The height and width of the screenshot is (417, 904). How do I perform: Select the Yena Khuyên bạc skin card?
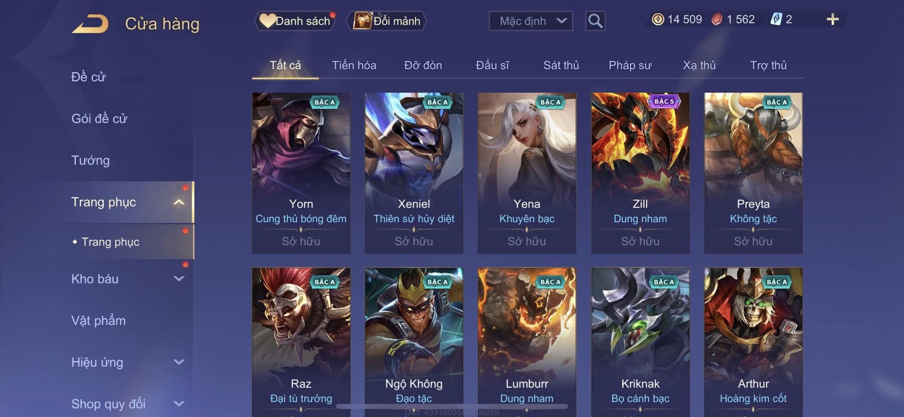(527, 173)
